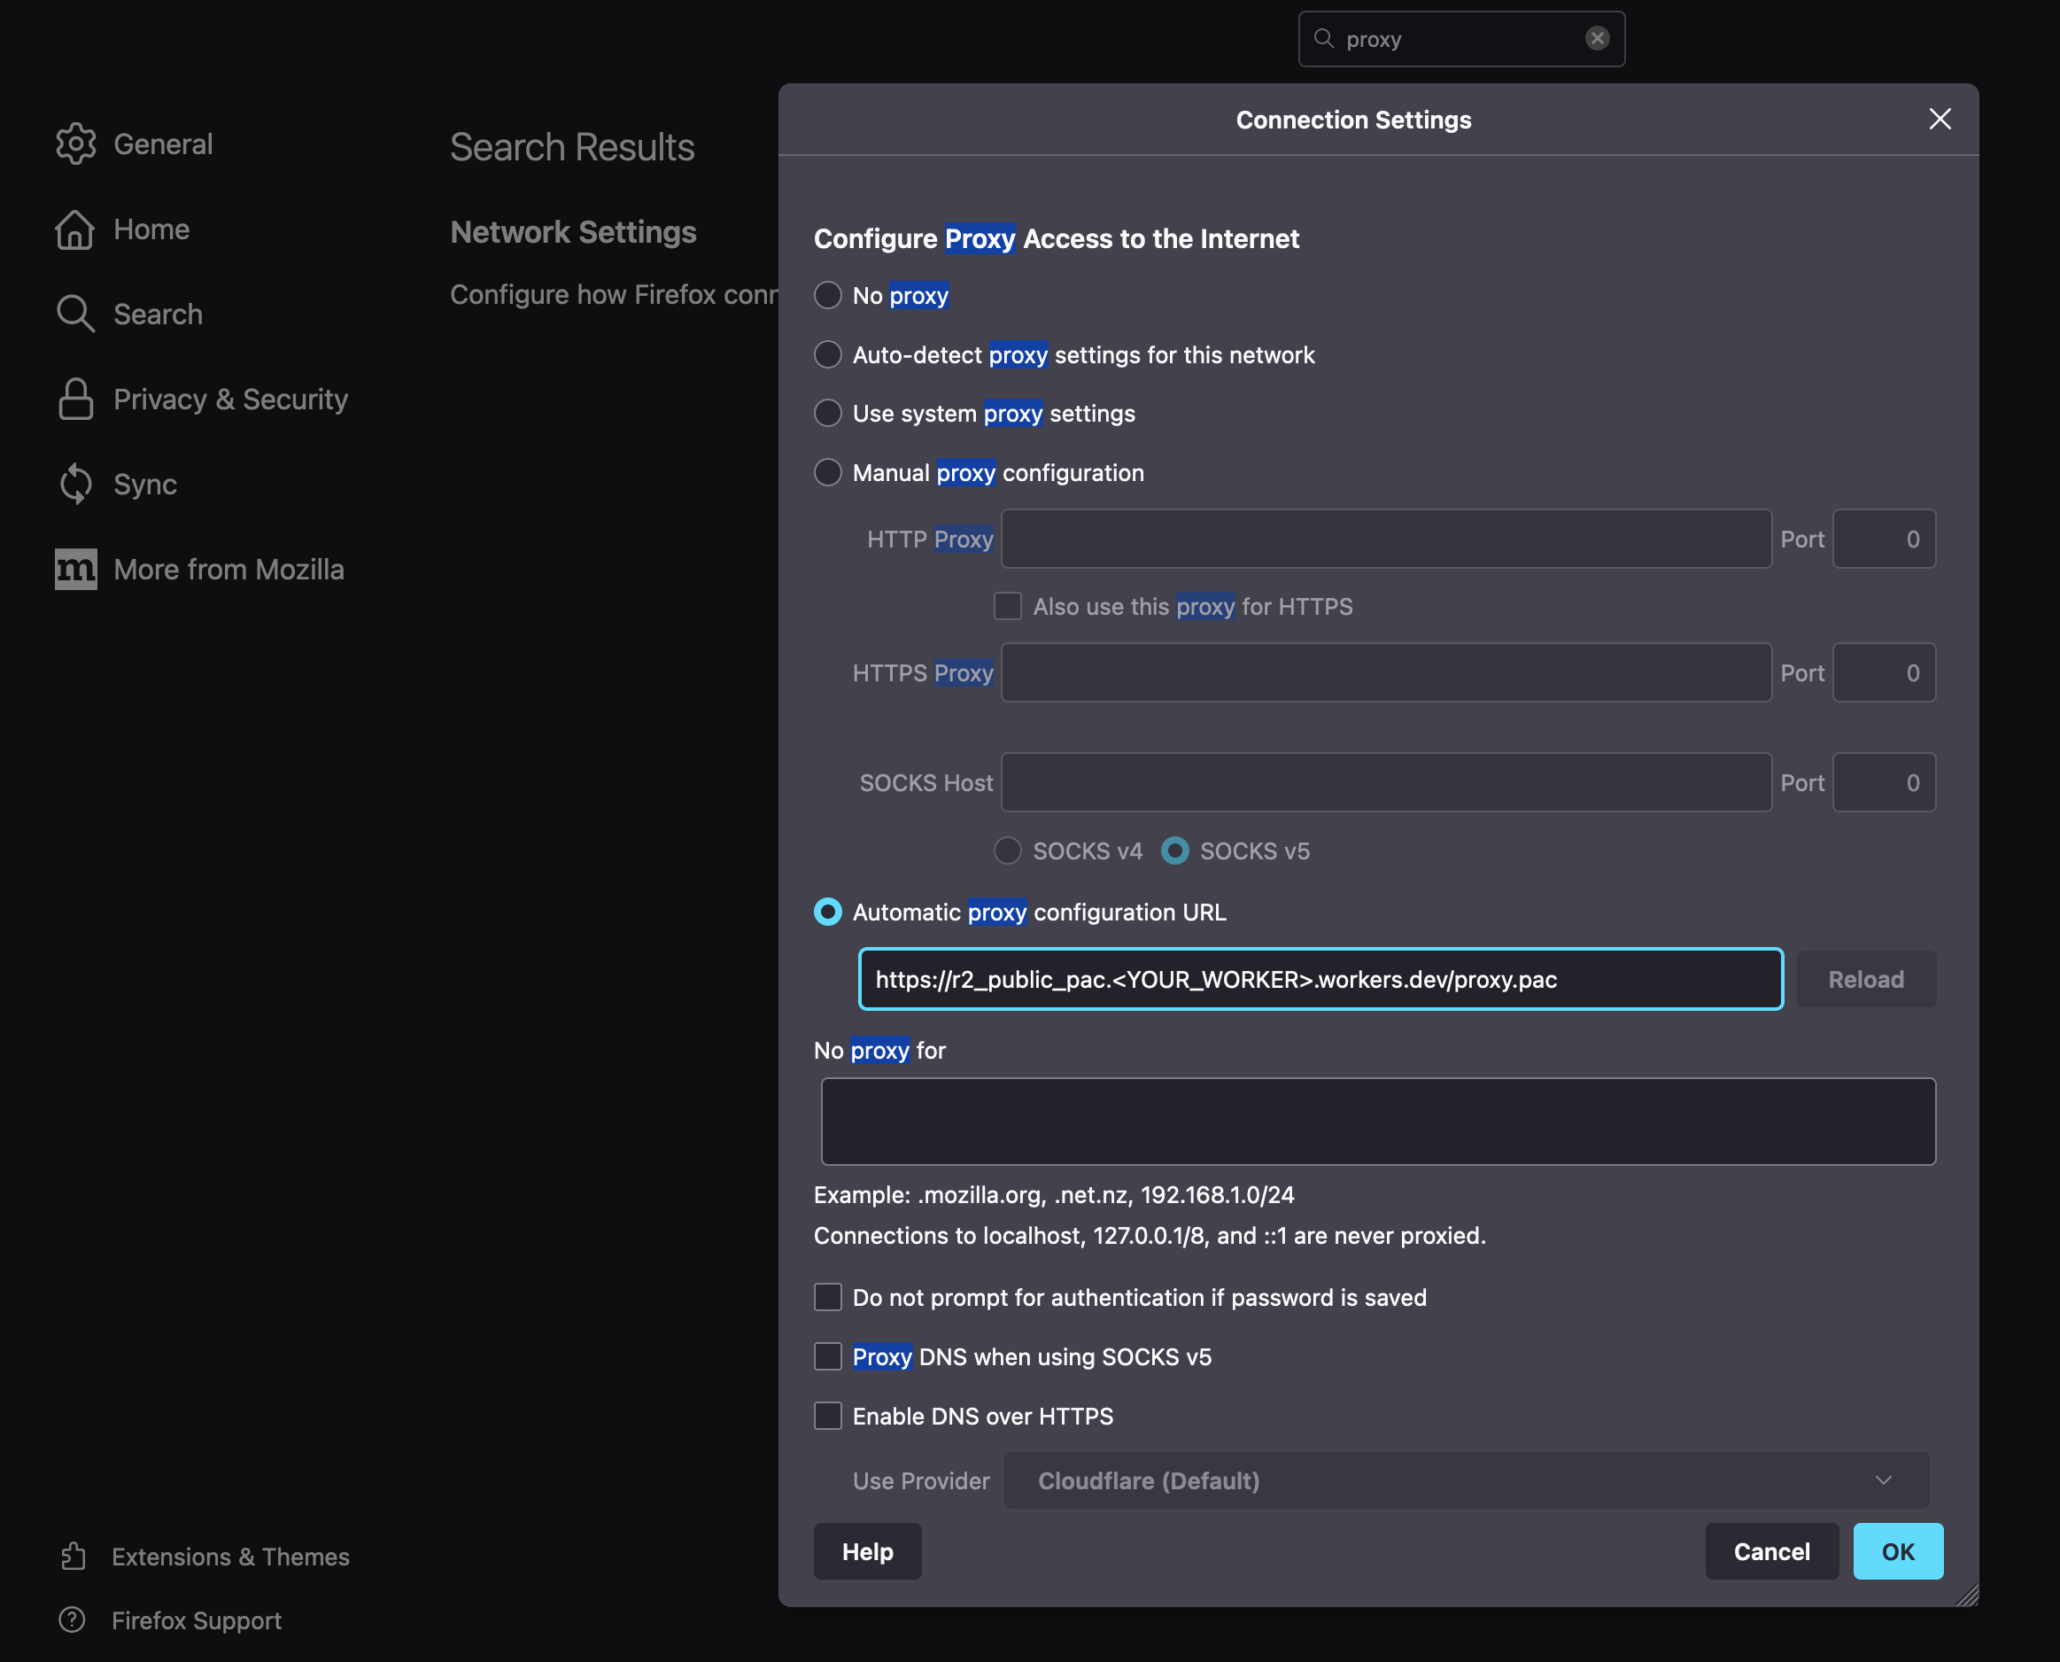
Task: Enable DNS over HTTPS checkbox
Action: point(828,1415)
